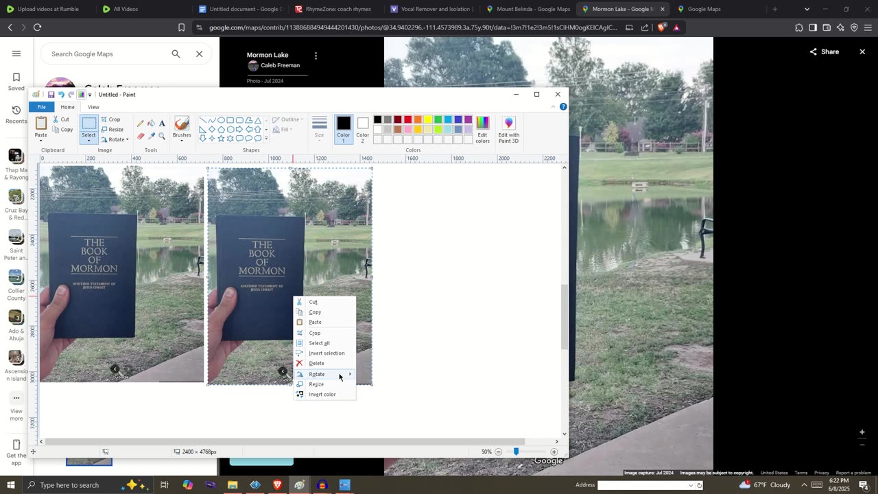This screenshot has height=494, width=878.
Task: Select the Color picker eyedropper tool
Action: point(151,136)
